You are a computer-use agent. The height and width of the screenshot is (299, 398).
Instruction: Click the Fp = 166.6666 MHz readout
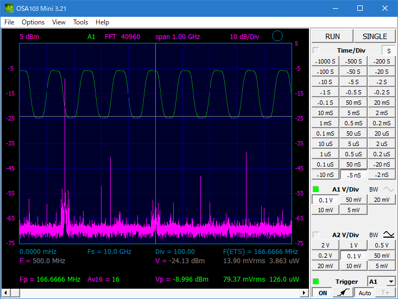click(50, 279)
